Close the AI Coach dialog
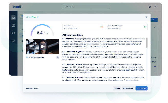 146,17
